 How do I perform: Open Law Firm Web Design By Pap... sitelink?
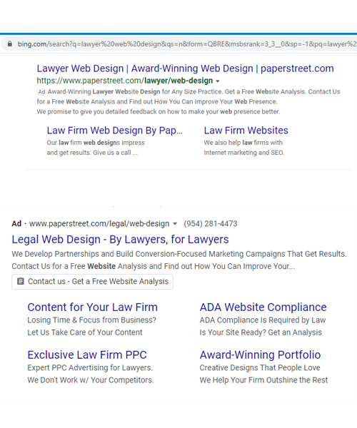[x=115, y=131]
